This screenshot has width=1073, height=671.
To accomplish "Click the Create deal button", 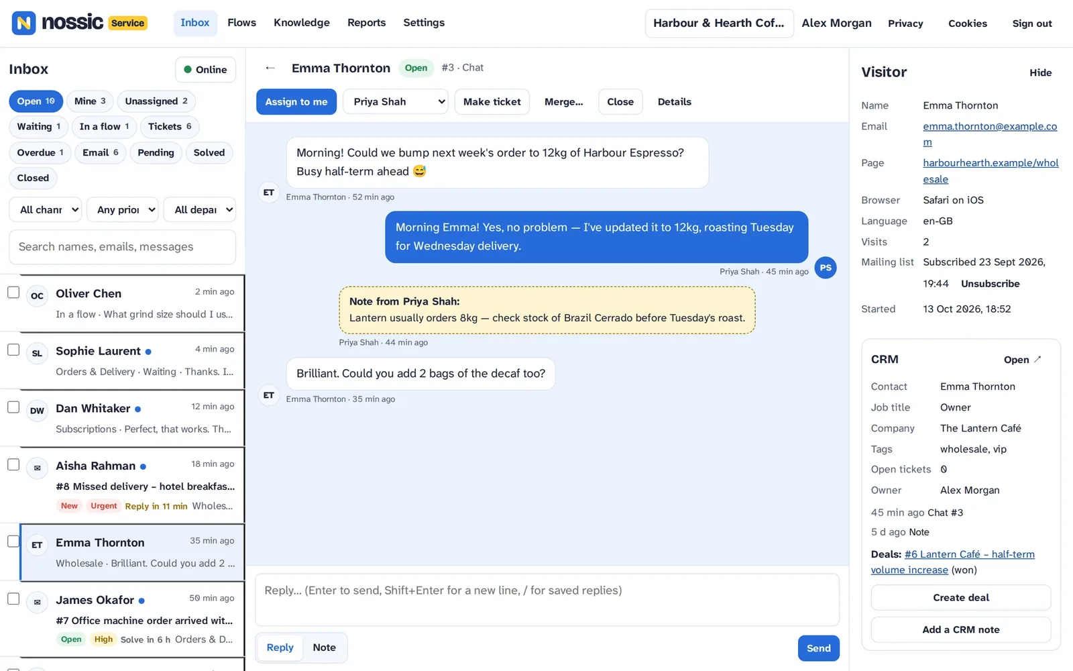I will click(x=961, y=598).
